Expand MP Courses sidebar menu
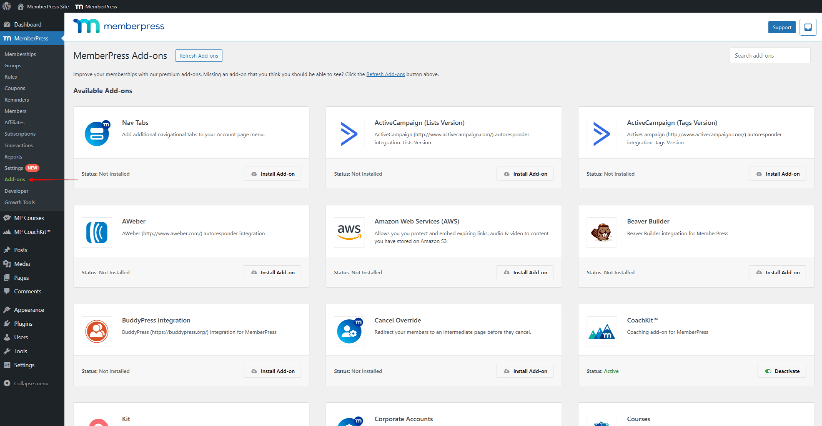 click(x=28, y=218)
